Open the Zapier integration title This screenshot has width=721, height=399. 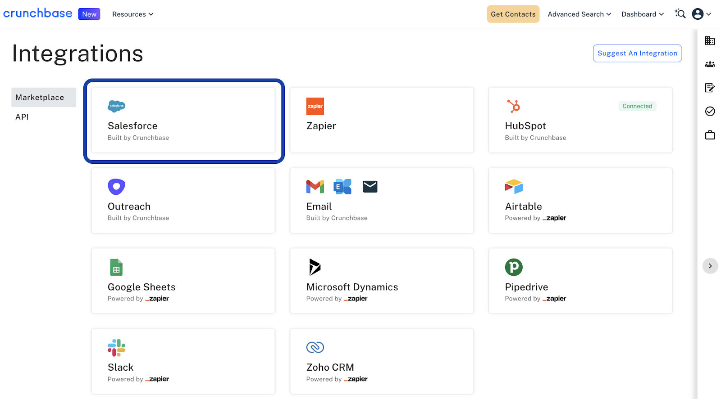point(321,126)
